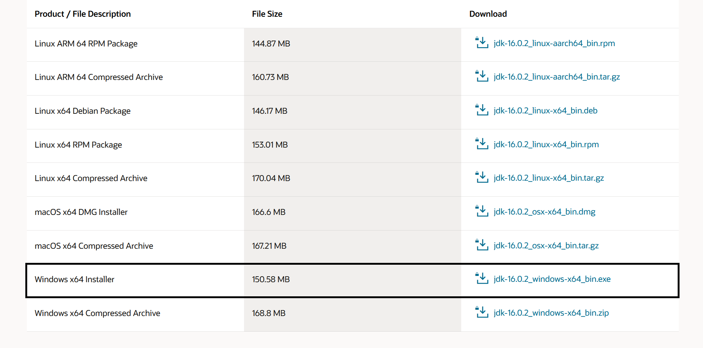
Task: Click download icon for osx-x64_bin.dmg
Action: click(482, 211)
